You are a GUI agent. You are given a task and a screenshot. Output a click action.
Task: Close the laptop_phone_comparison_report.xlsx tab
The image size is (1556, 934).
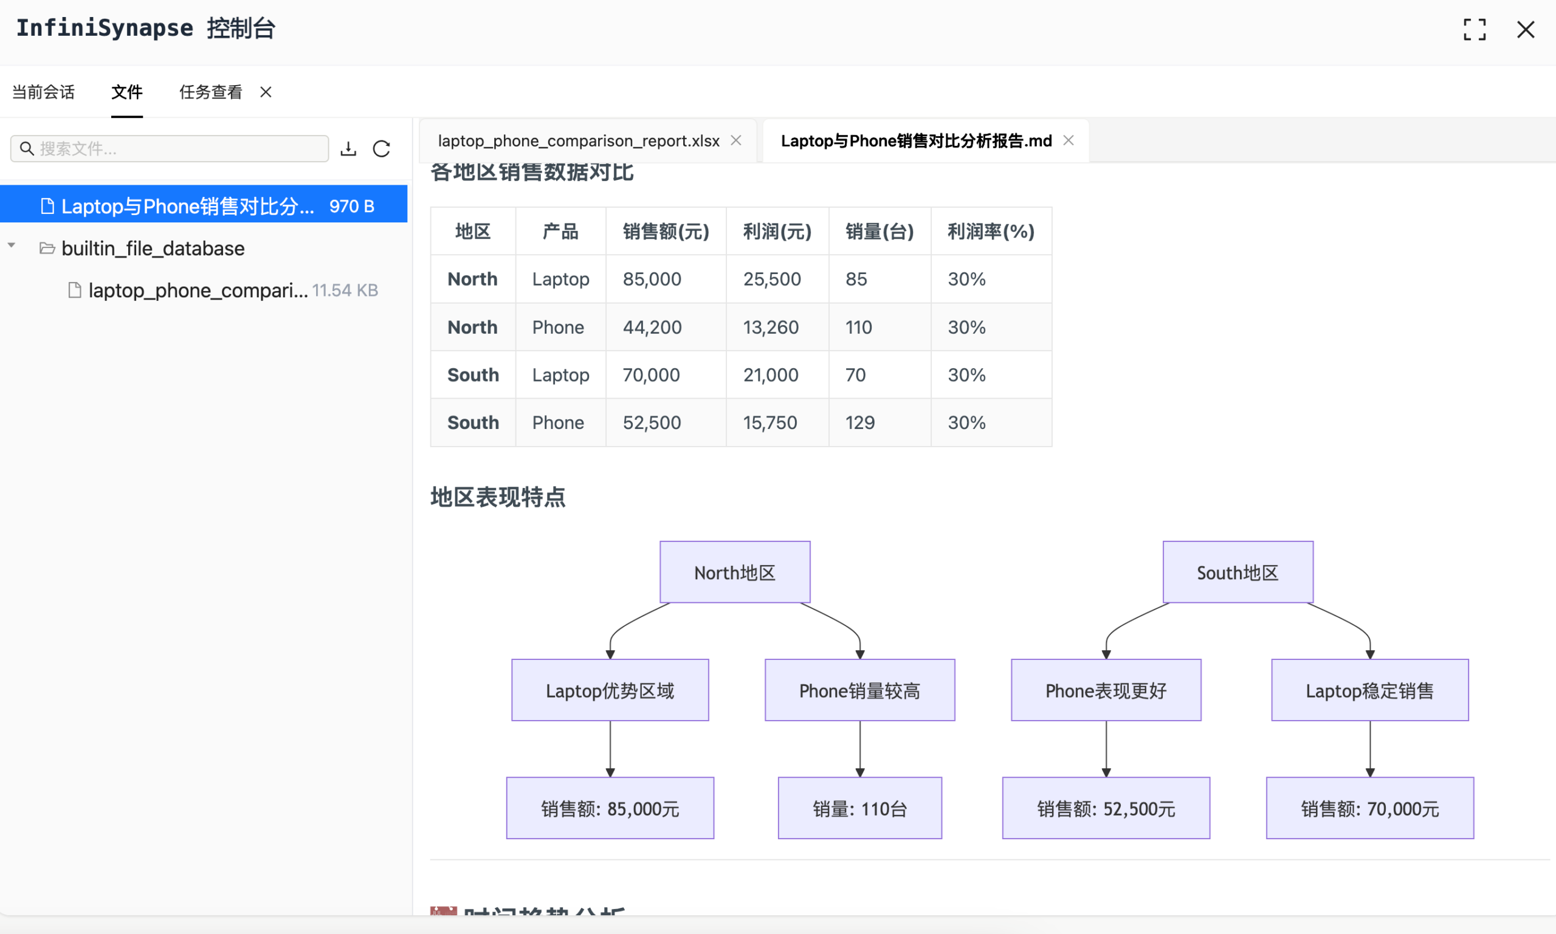click(x=735, y=140)
